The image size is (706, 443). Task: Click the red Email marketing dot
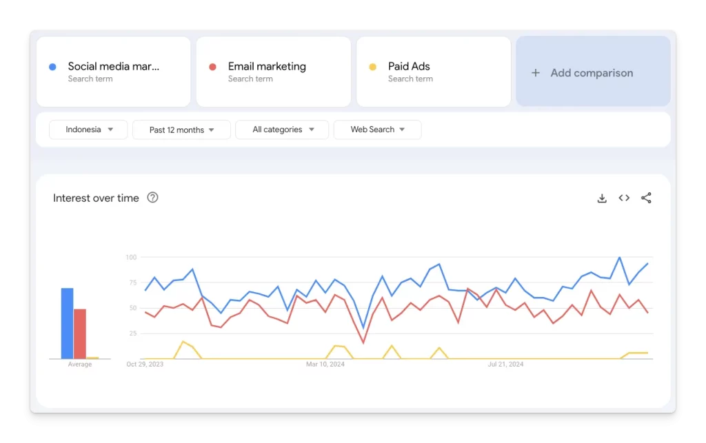click(x=212, y=67)
